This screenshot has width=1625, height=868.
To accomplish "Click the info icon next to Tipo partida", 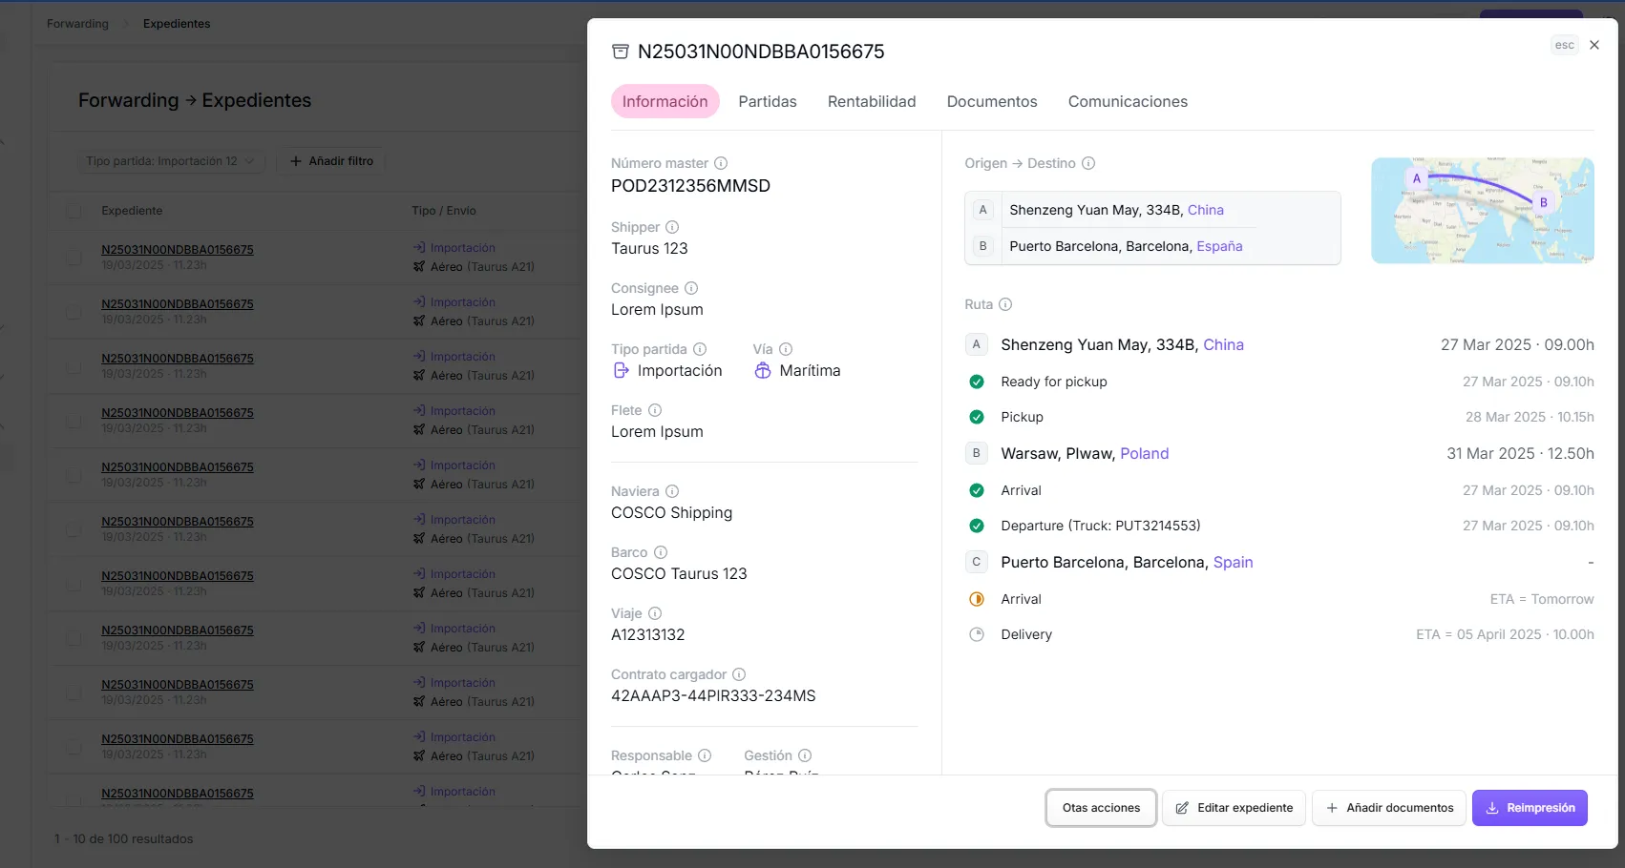I will coord(700,349).
